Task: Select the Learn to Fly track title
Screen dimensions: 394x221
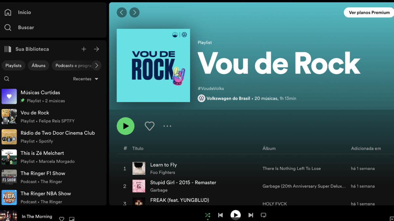Action: pyautogui.click(x=164, y=165)
